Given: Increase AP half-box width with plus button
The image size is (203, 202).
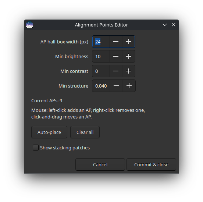Looking at the screenshot, I should click(x=129, y=42).
